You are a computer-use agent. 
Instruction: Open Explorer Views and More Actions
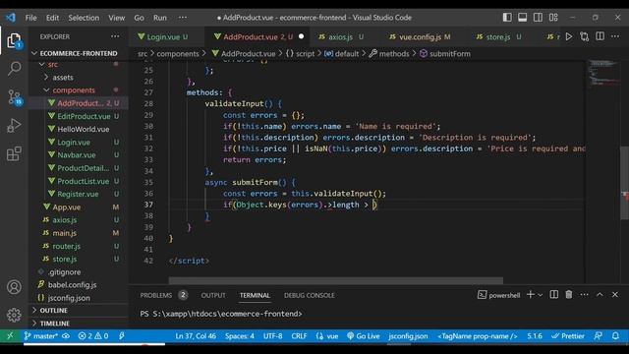pos(115,36)
